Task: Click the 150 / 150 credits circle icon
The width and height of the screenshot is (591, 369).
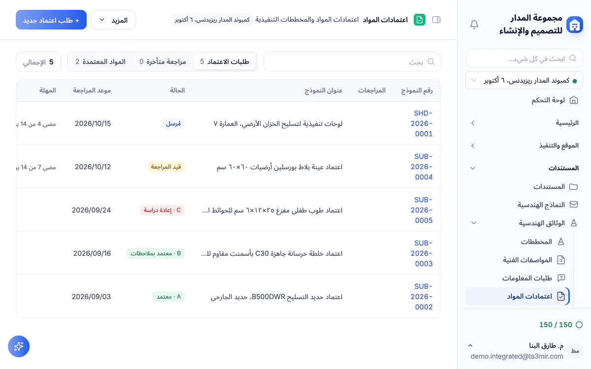Action: (579, 325)
